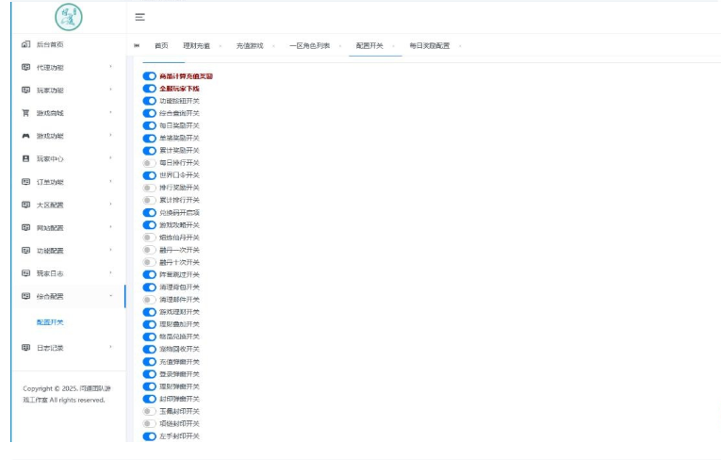Enable the 清理邮件开关 toggle

coord(150,300)
